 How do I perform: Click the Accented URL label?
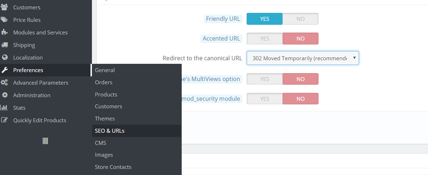click(221, 39)
